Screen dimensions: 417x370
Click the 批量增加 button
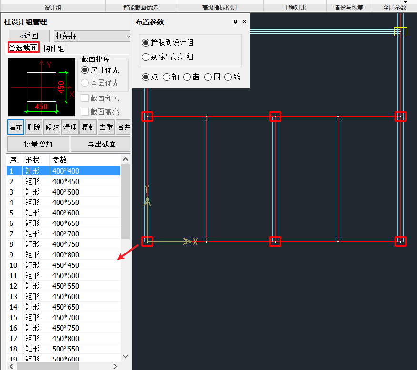[x=38, y=144]
